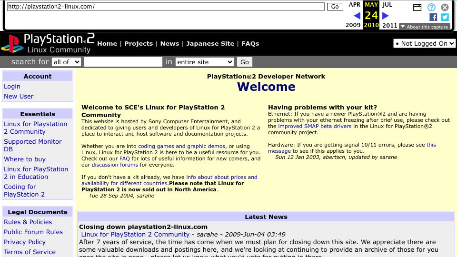Viewport: 457px width, 257px height.
Task: Open the Projects nav item
Action: tap(139, 43)
